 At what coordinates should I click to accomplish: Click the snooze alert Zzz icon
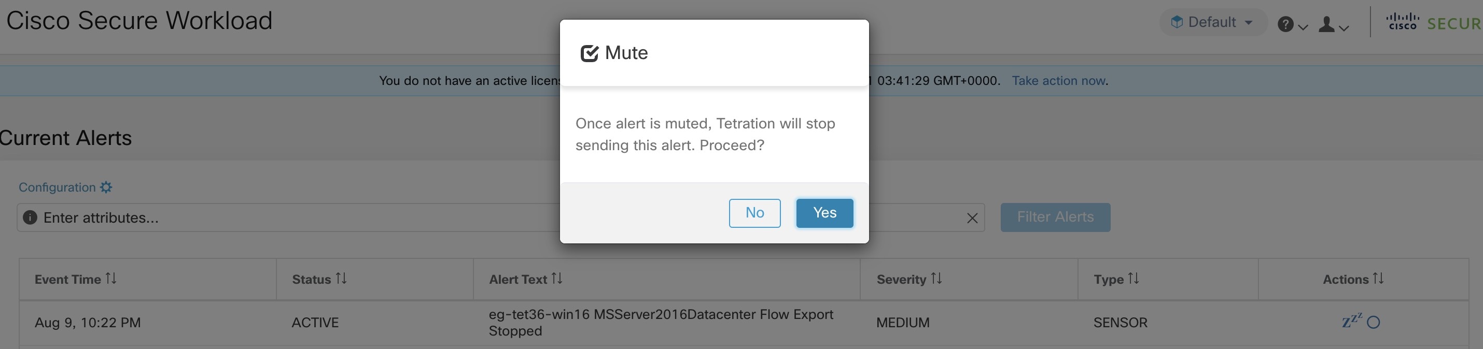(x=1351, y=321)
